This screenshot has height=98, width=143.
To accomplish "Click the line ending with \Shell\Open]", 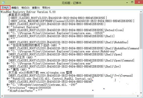I will tap(65, 54).
